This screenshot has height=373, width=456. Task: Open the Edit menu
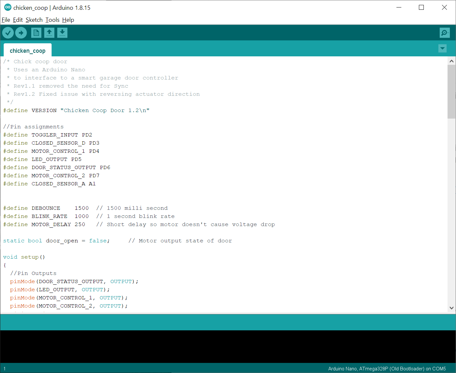tap(18, 20)
